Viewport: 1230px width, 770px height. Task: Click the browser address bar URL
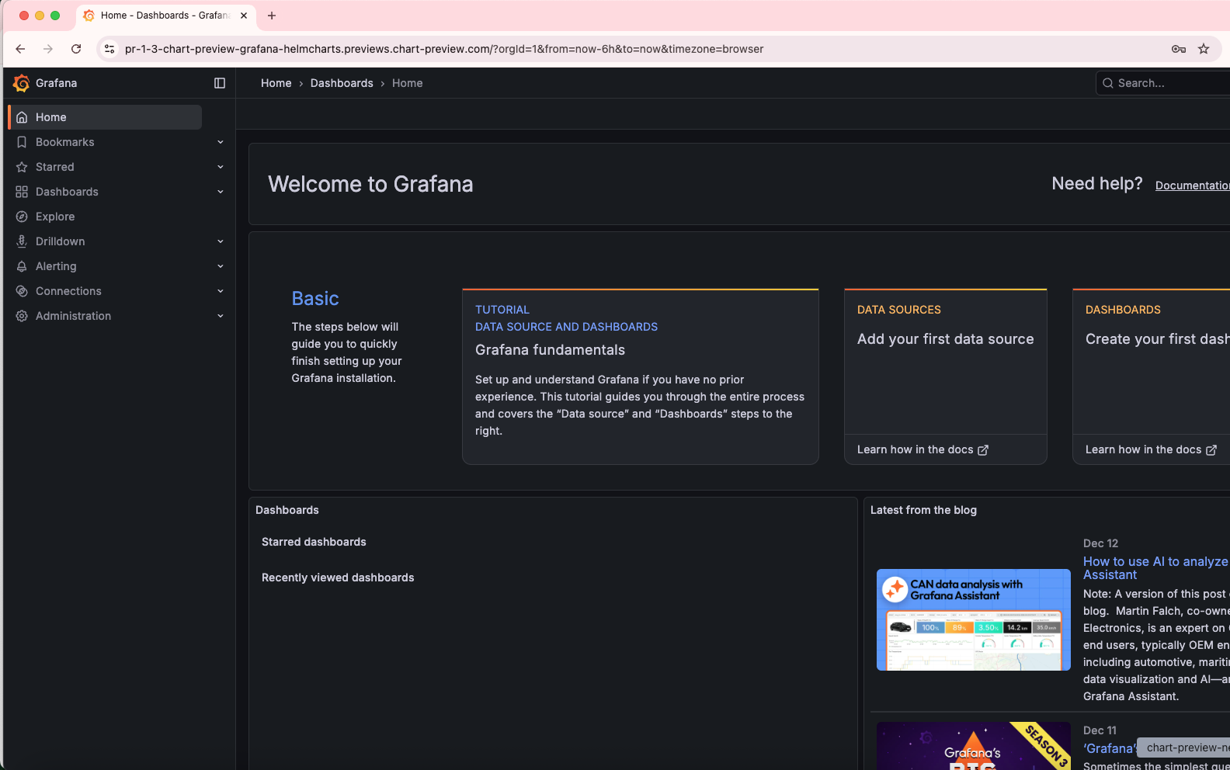[444, 49]
